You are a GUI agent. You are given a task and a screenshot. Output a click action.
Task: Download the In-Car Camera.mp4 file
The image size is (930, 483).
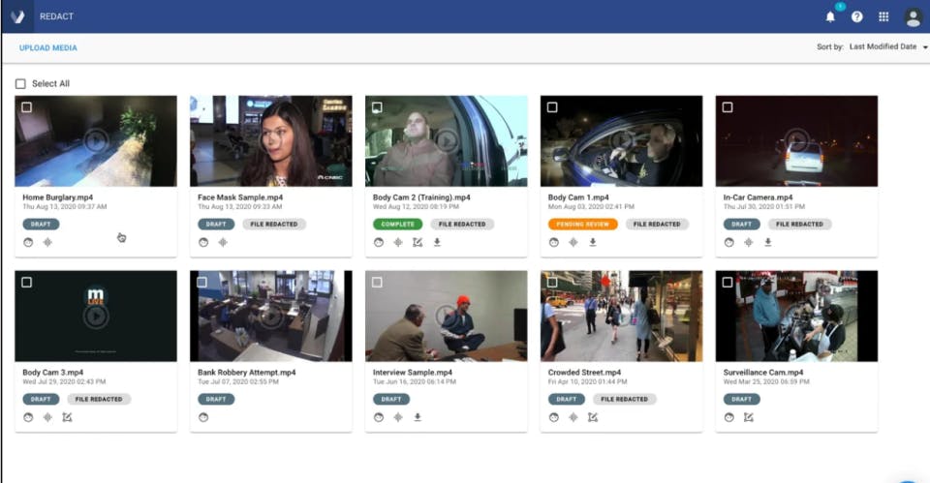[x=768, y=242]
